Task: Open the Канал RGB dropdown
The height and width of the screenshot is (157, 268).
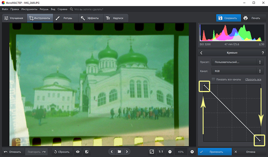Action: pos(238,71)
